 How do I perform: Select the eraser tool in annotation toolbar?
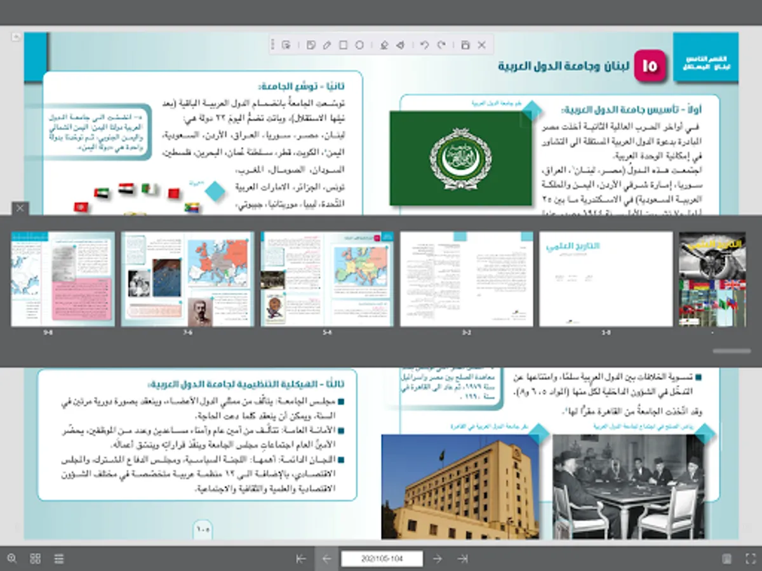pyautogui.click(x=400, y=45)
